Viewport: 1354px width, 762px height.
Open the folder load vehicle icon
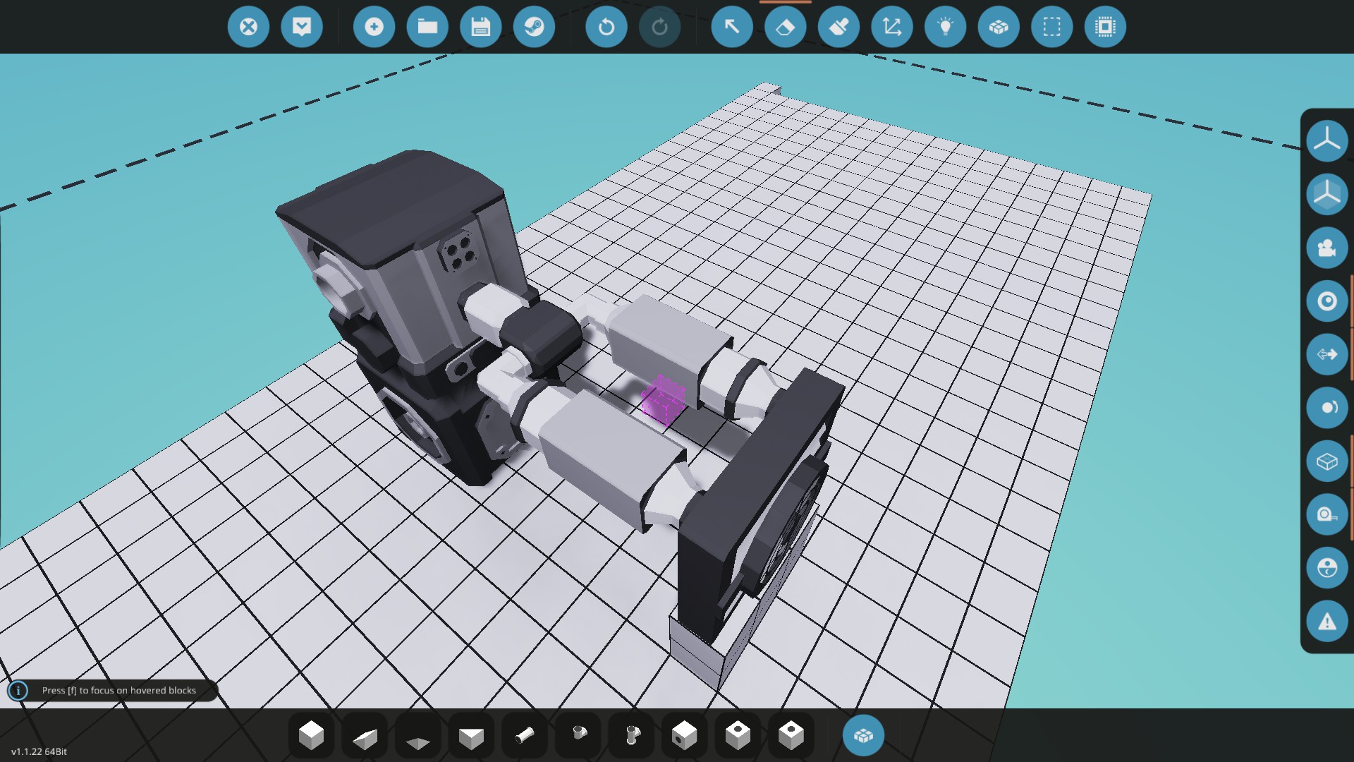point(427,27)
